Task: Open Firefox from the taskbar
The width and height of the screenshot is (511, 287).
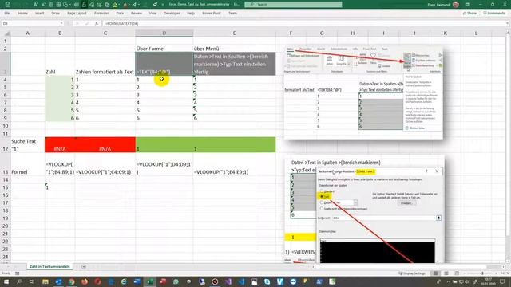Action: click(85, 281)
